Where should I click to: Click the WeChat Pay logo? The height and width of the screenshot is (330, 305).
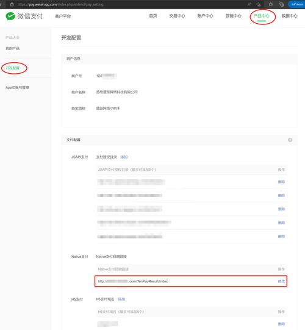pyautogui.click(x=24, y=16)
